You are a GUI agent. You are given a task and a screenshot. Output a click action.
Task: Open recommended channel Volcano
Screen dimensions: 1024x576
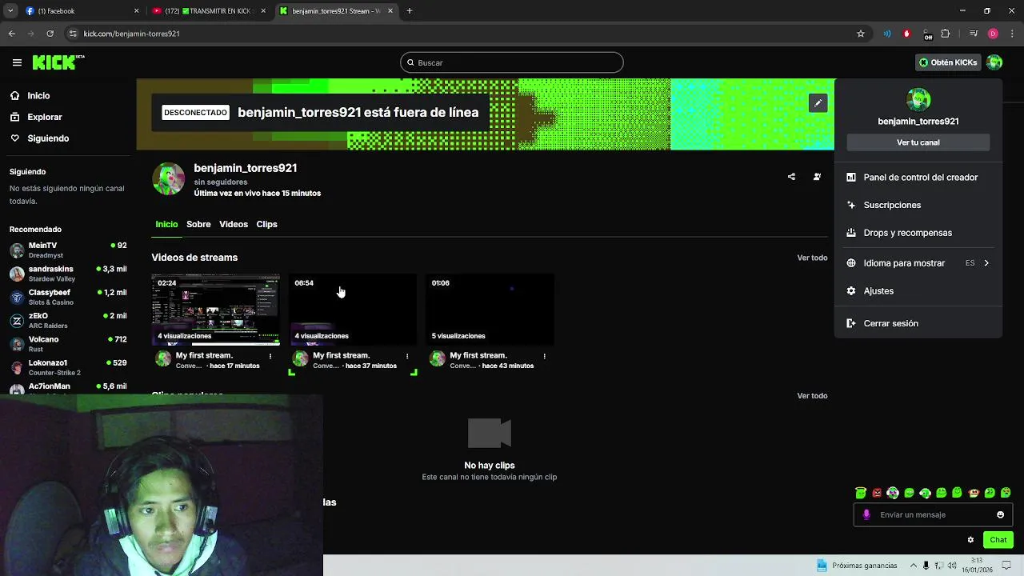[68, 344]
